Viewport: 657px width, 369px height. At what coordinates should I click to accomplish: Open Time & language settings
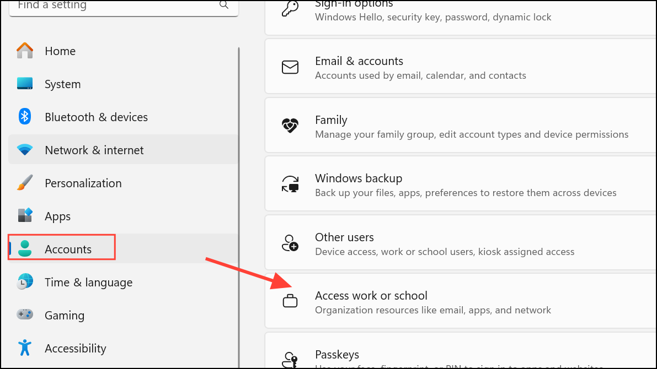pos(123,283)
